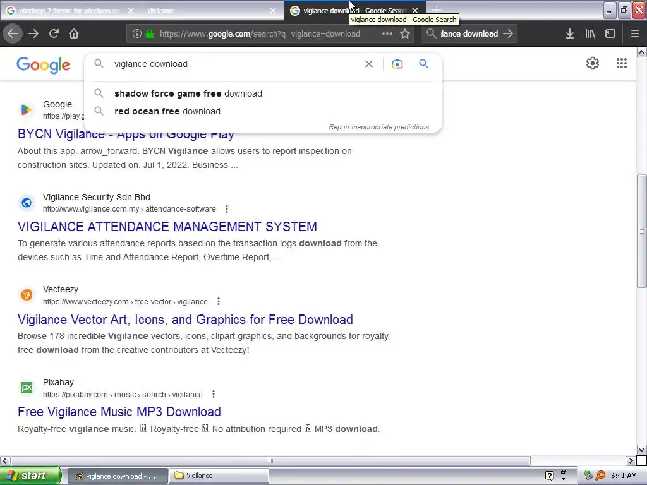
Task: Open the Google apps grid
Action: (622, 63)
